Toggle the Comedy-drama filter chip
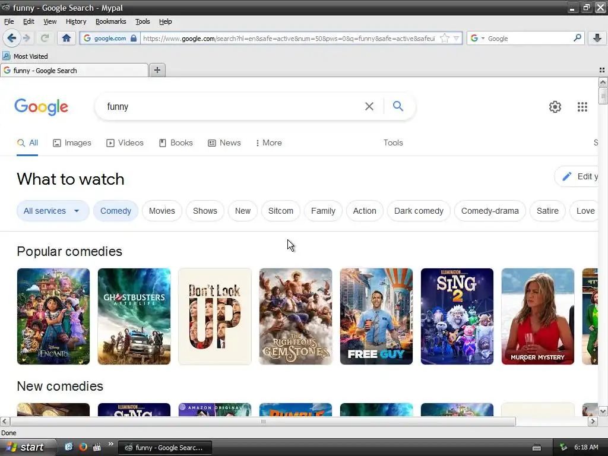The image size is (608, 456). 490,211
